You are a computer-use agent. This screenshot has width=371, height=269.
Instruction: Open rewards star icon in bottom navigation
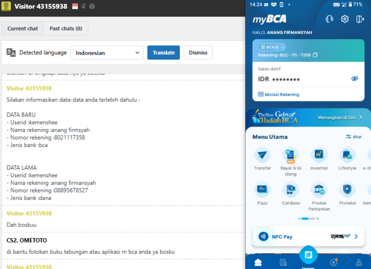tap(334, 262)
